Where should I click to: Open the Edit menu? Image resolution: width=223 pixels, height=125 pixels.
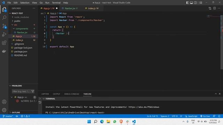(15, 3)
